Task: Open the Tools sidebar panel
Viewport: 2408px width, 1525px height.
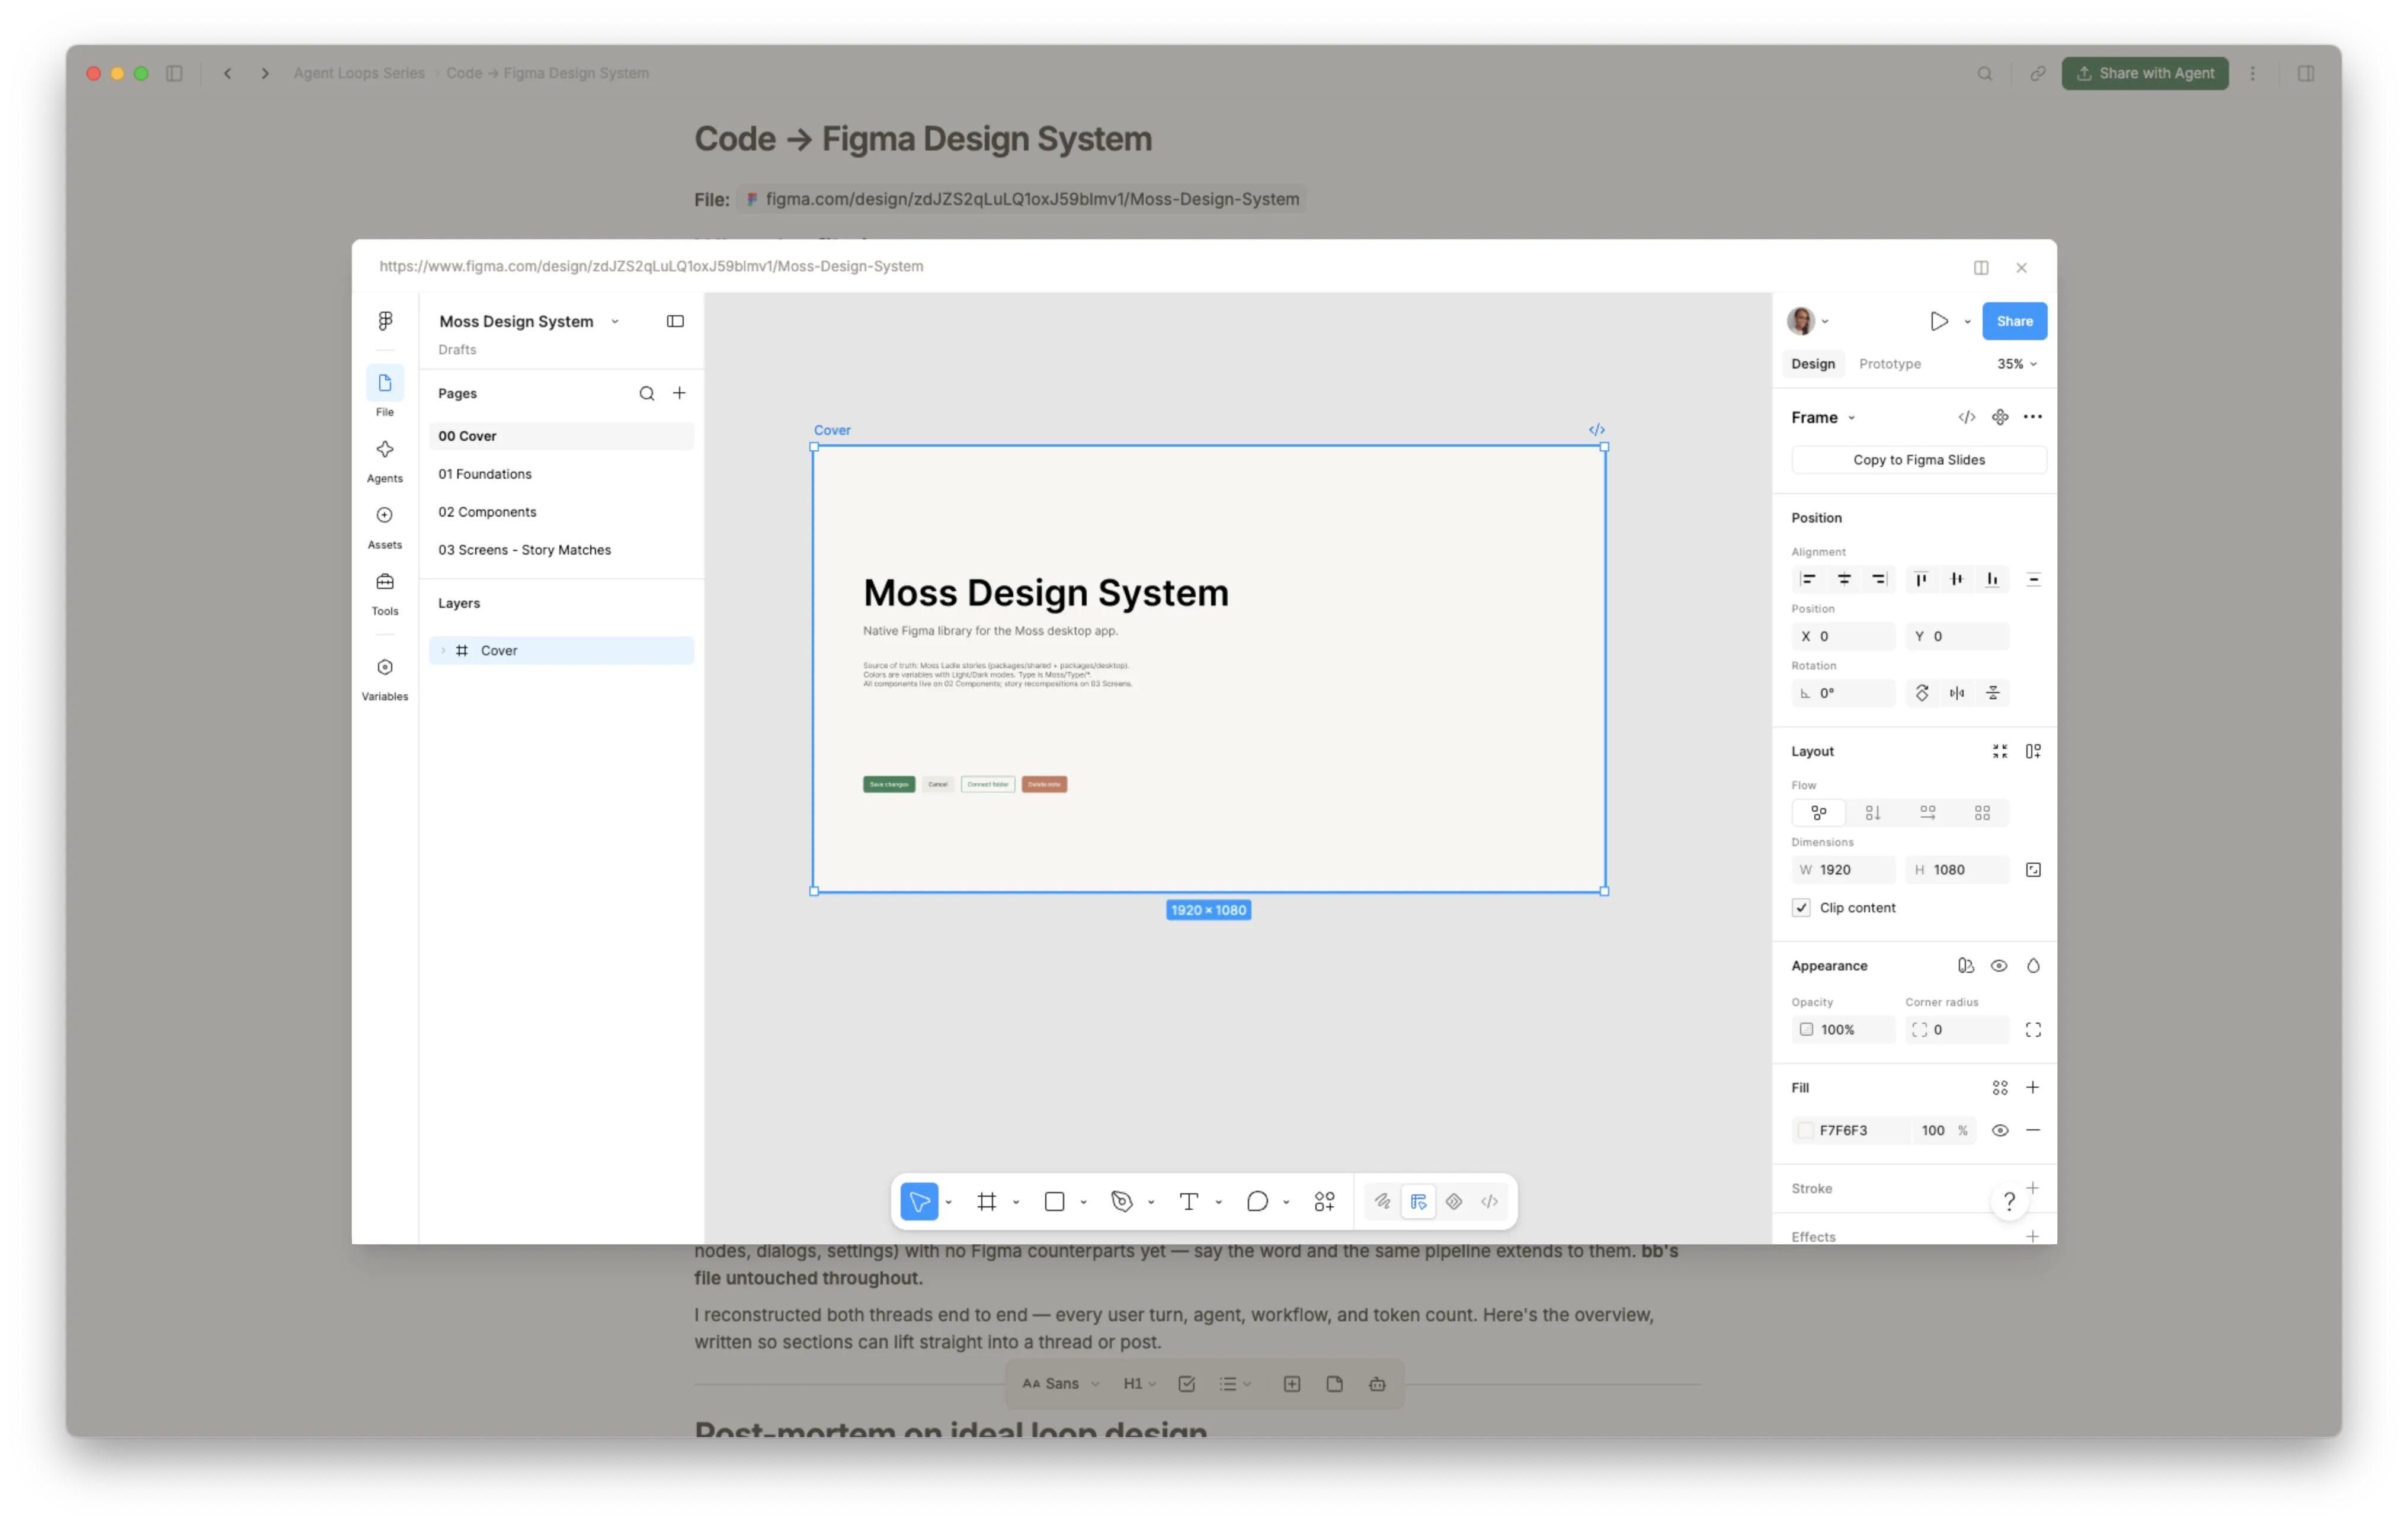Action: 385,593
